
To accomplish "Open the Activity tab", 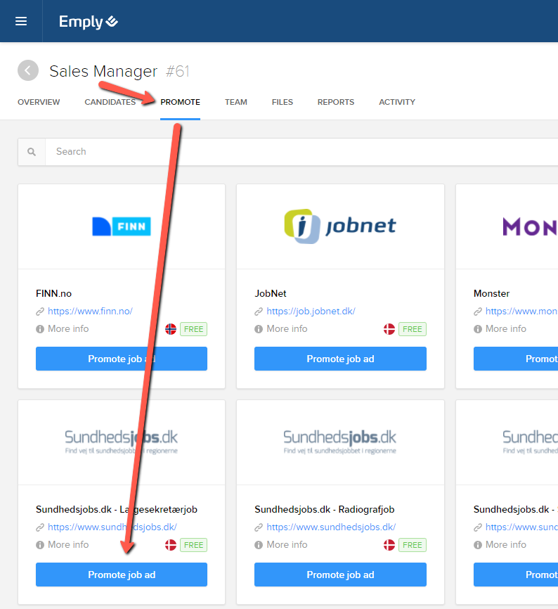I will [x=396, y=102].
